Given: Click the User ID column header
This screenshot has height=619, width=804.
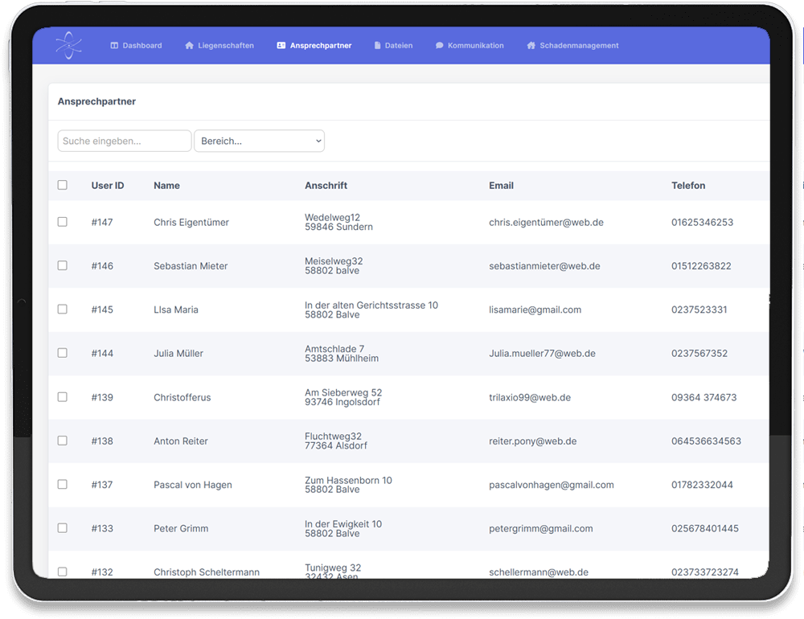Looking at the screenshot, I should coord(108,186).
